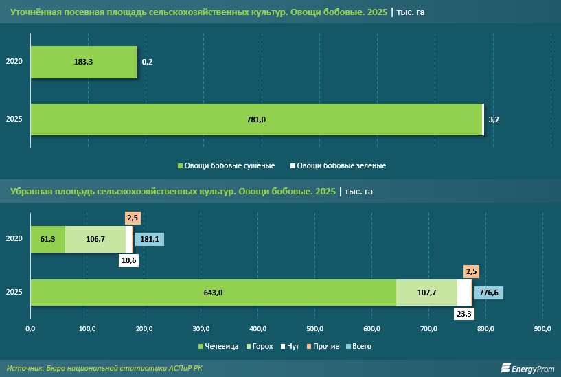Image resolution: width=561 pixels, height=377 pixels.
Task: Select the 107,7 pea bar segment
Action: (426, 293)
